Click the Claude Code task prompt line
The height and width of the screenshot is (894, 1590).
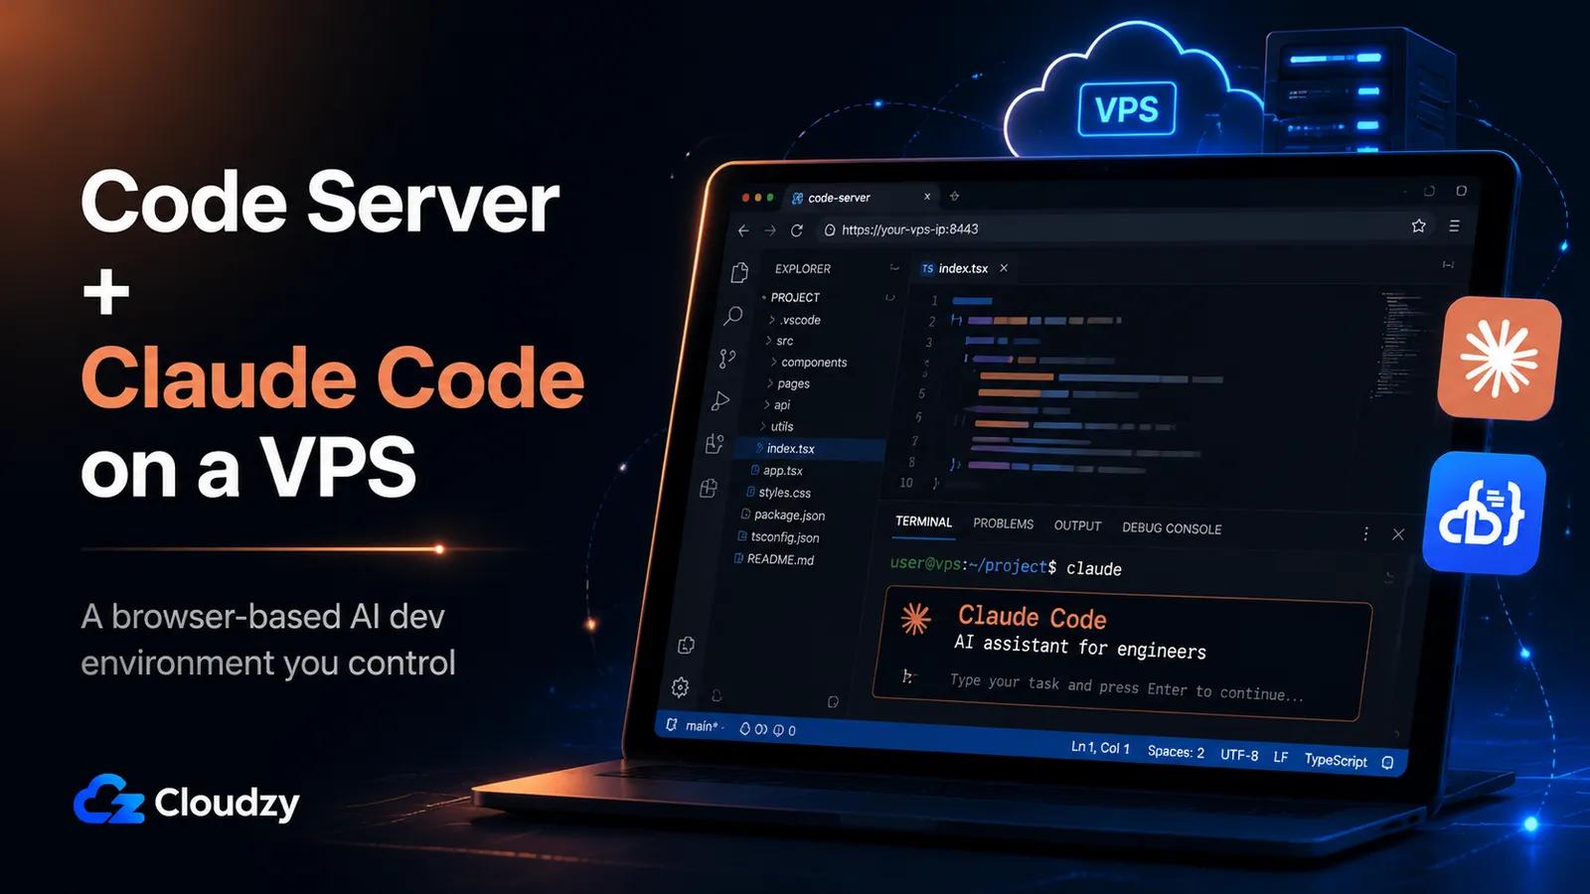pos(1126,686)
